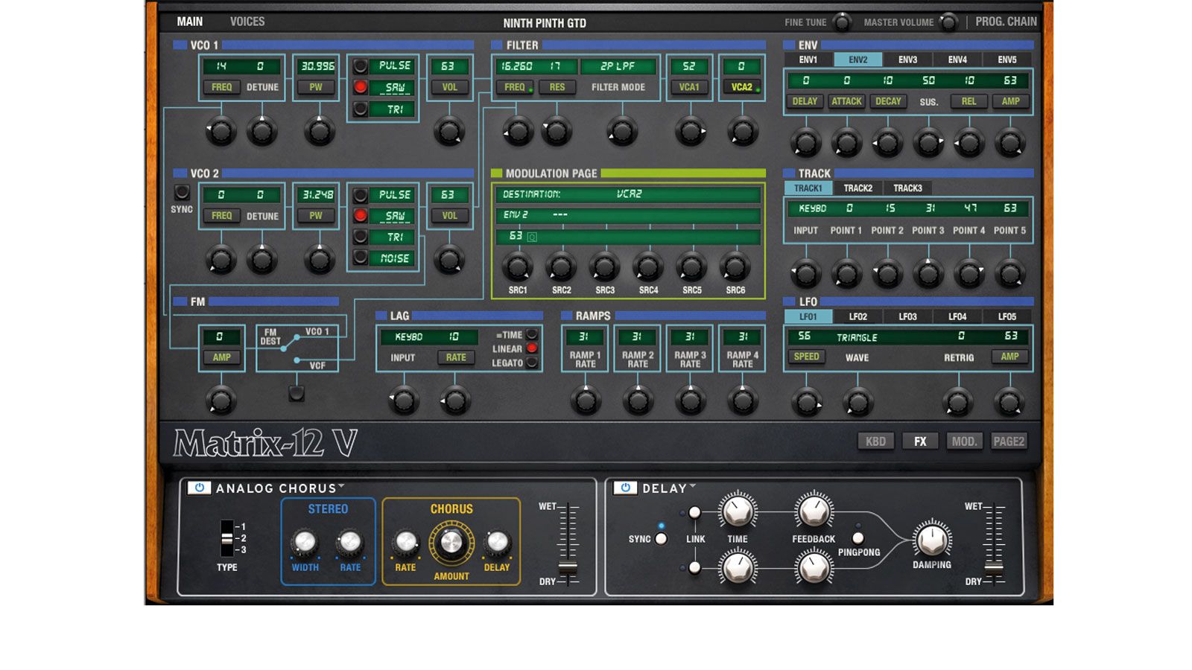Open the KBD panel

tap(875, 441)
